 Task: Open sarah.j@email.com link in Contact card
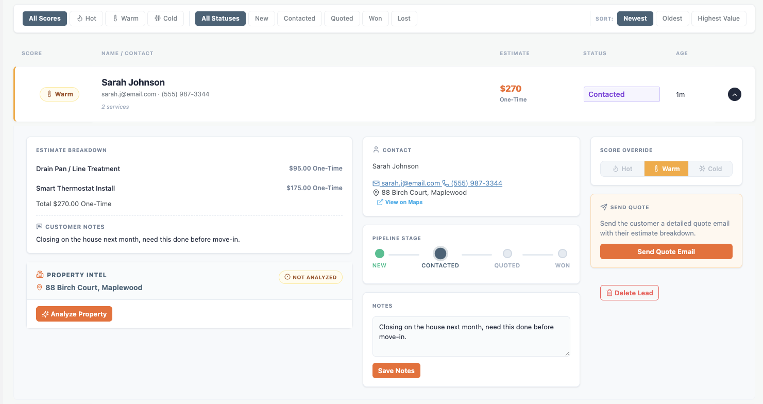tap(406, 183)
